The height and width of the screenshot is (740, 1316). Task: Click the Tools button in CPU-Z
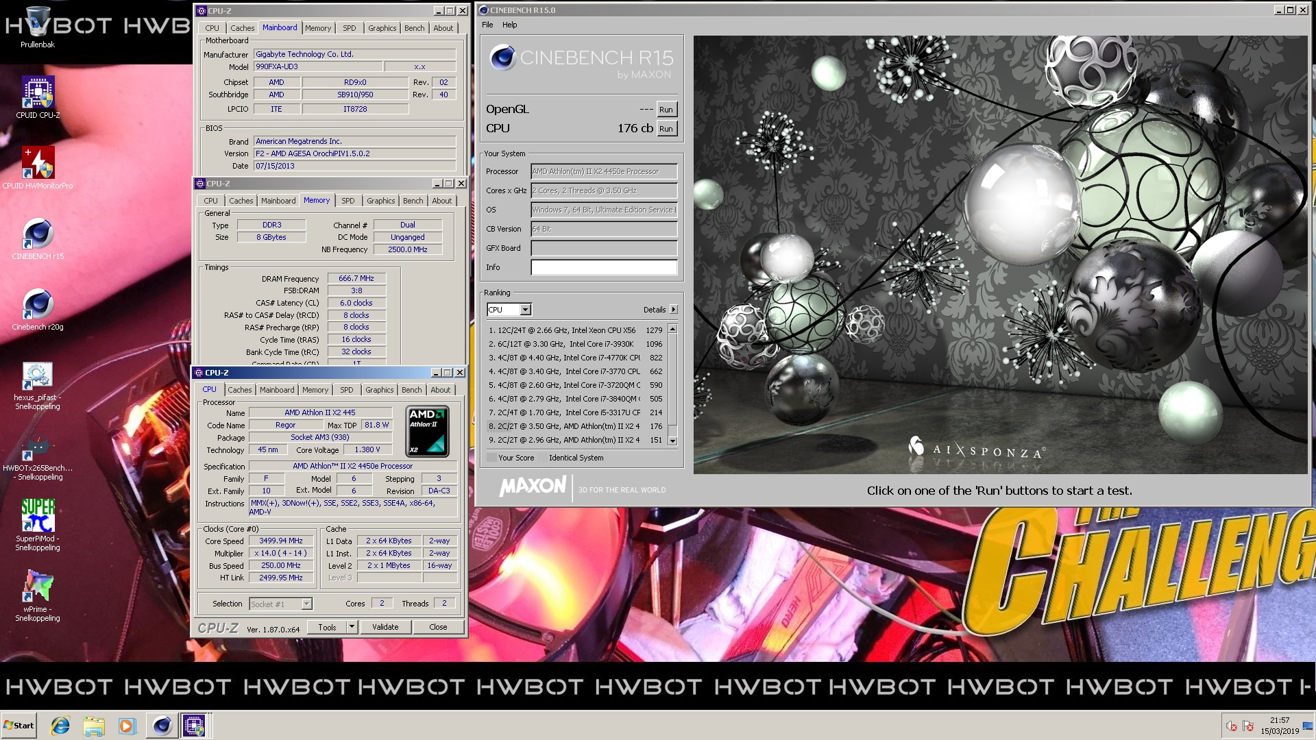(327, 627)
